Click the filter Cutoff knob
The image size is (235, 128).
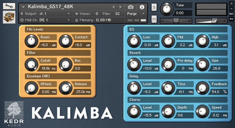[x=31, y=64]
